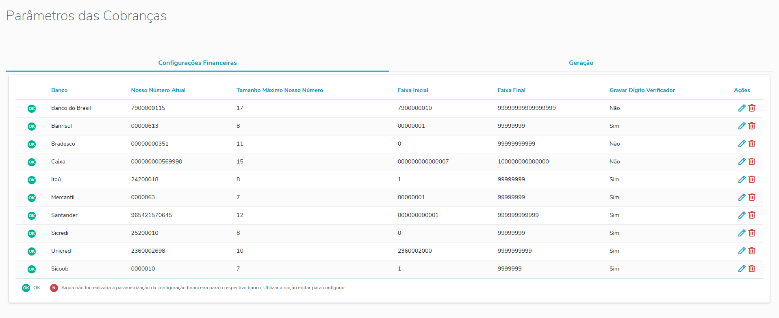This screenshot has height=318, width=779.
Task: Click the edit pencil for Bradesco
Action: (x=742, y=144)
